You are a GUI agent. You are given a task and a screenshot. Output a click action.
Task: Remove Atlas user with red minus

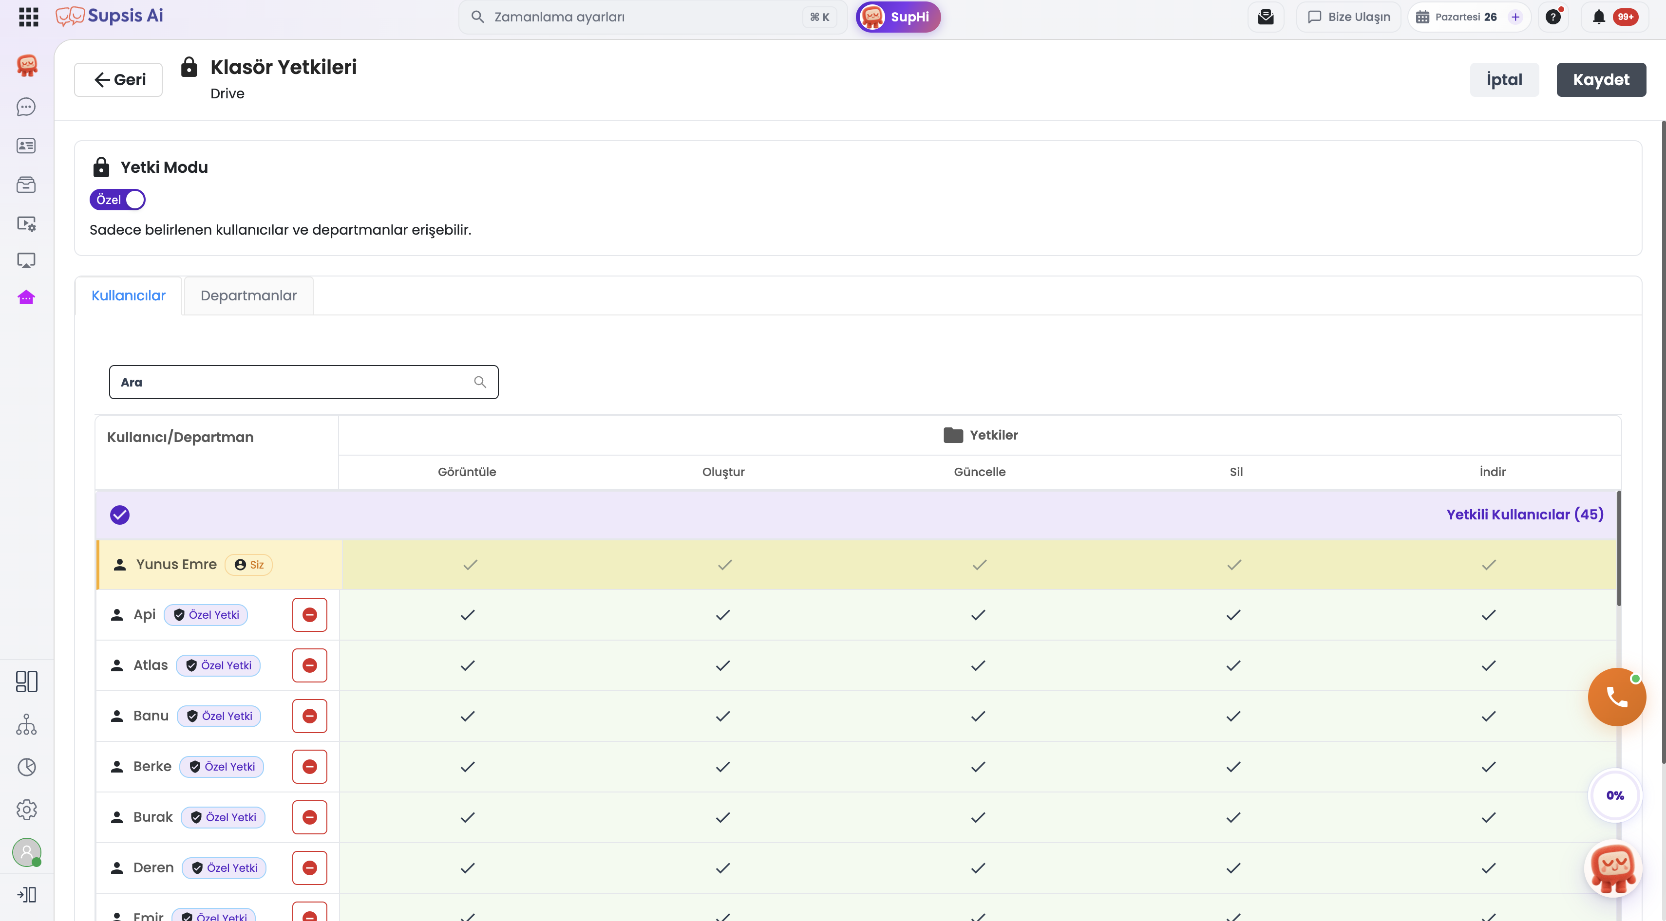(310, 665)
